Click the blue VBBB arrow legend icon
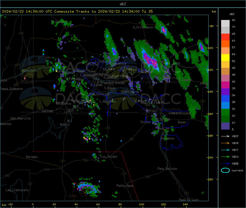 (x=225, y=164)
